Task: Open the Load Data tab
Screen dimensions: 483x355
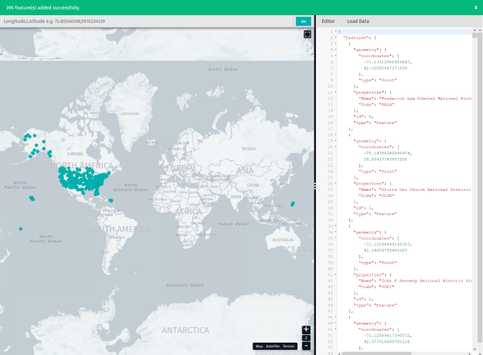Action: tap(358, 21)
